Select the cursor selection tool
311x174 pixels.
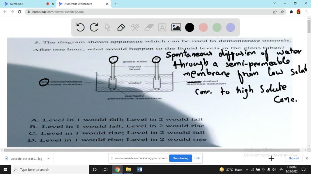click(x=108, y=27)
